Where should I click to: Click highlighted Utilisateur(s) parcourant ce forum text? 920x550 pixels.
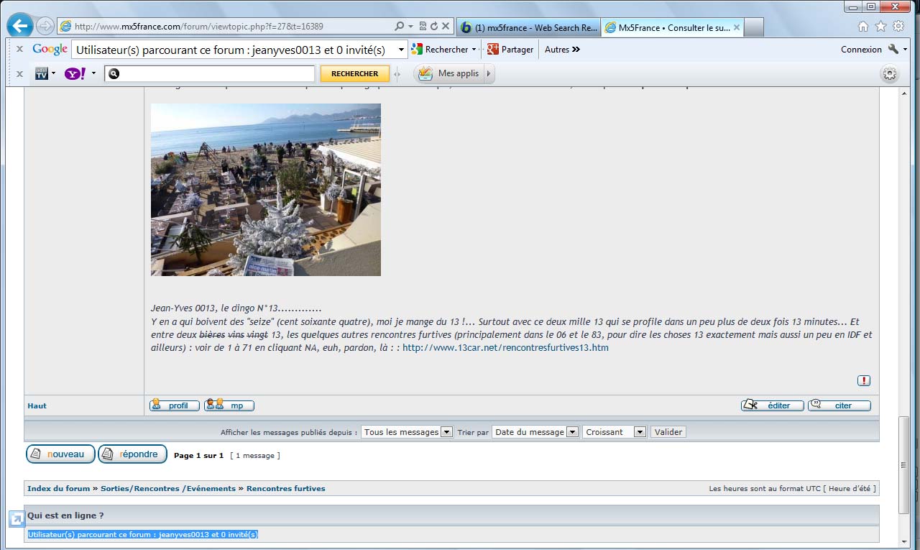tap(142, 534)
